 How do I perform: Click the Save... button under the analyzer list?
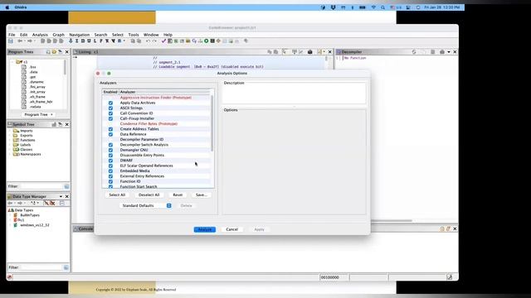coord(202,195)
